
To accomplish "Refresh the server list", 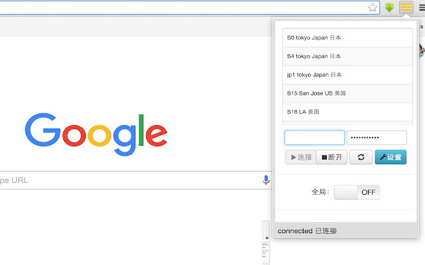I will point(361,157).
